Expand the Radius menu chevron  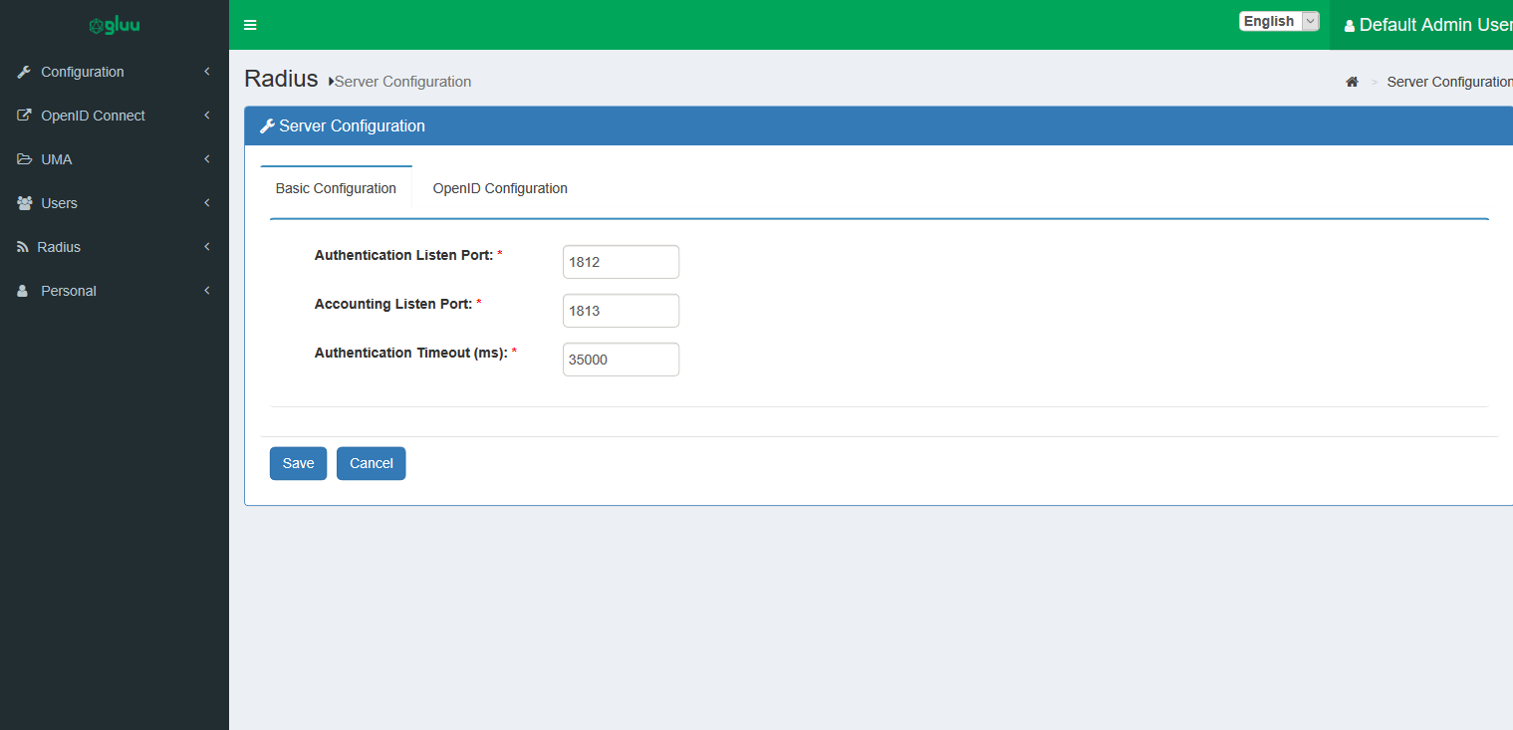point(206,246)
